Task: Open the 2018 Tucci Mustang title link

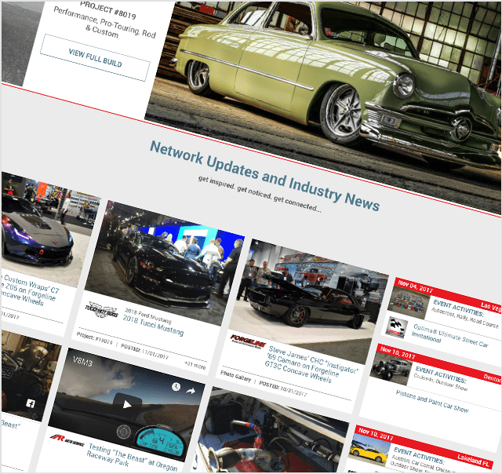Action: pos(154,326)
